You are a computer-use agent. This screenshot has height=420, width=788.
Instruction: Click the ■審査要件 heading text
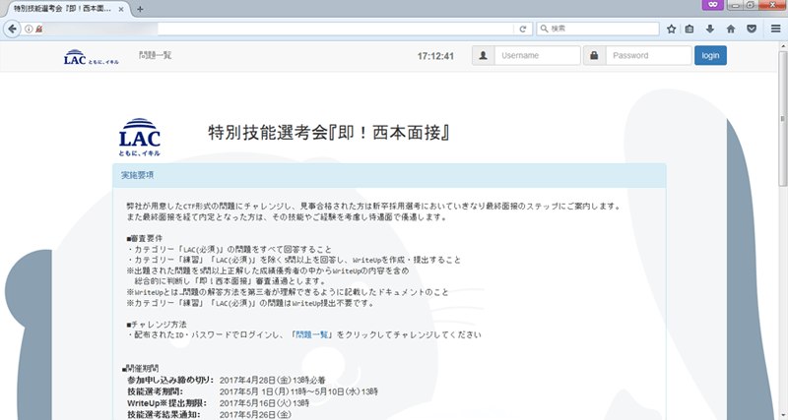pyautogui.click(x=145, y=238)
